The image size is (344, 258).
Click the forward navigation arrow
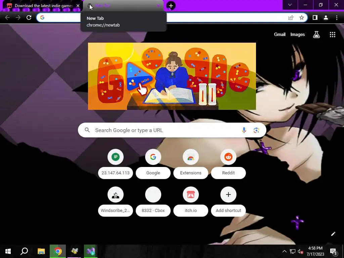click(x=18, y=17)
